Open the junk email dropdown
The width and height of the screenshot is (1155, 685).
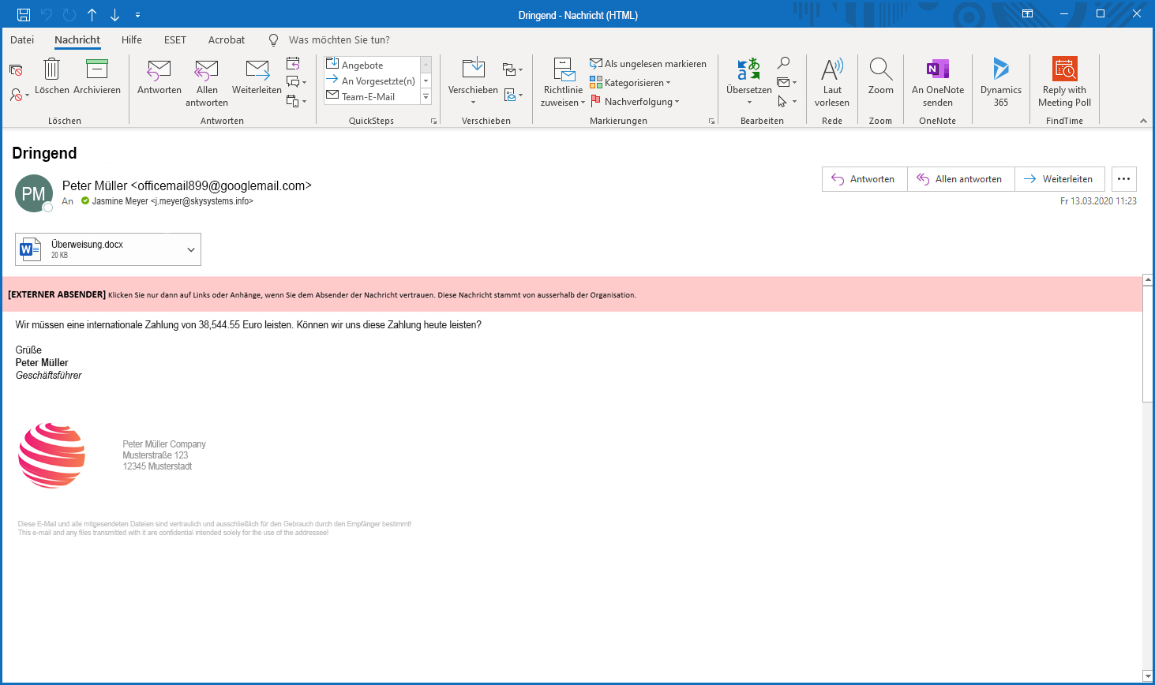[19, 95]
